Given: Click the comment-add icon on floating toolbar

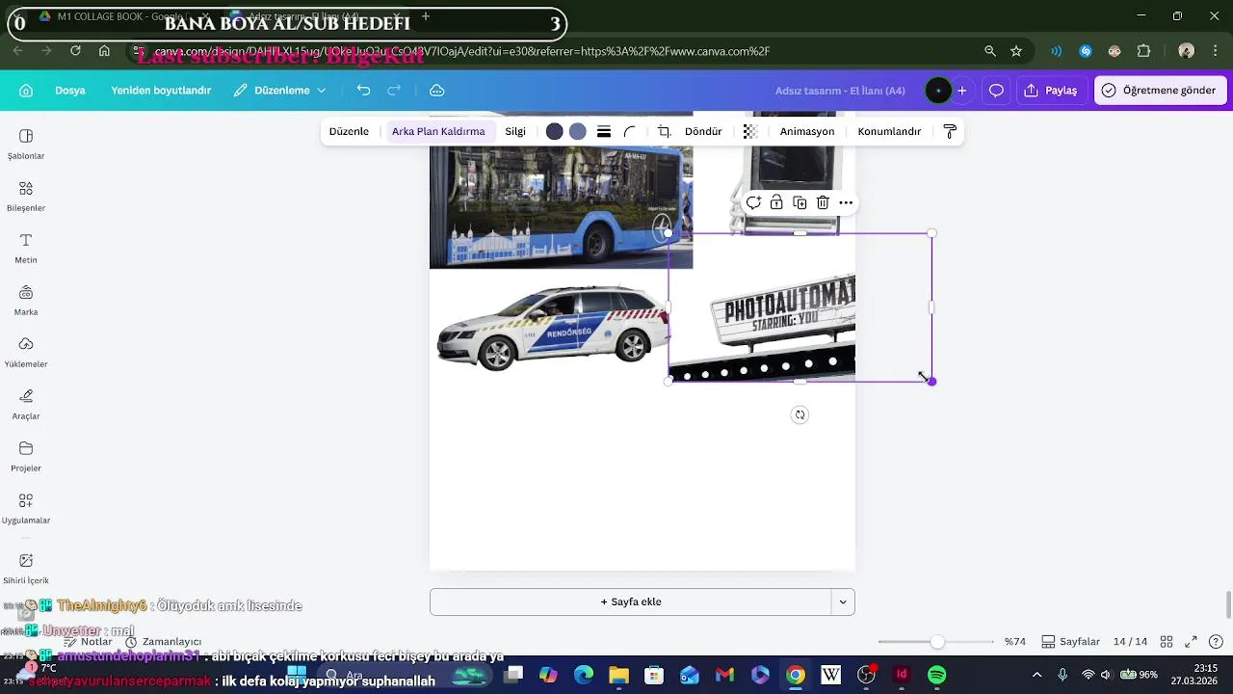Looking at the screenshot, I should [x=753, y=202].
